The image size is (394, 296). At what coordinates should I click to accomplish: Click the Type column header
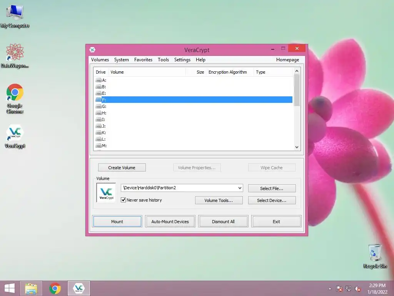tap(273, 72)
